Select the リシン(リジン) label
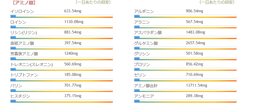The image size is (266, 106). 23,33
